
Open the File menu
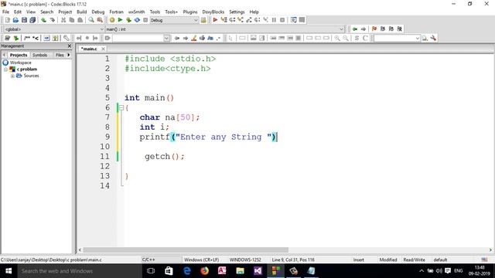(5, 12)
